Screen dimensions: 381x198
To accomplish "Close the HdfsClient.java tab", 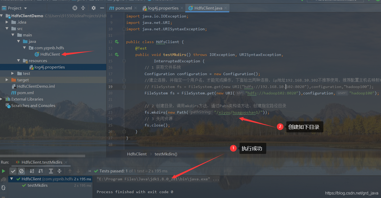I will click(226, 8).
